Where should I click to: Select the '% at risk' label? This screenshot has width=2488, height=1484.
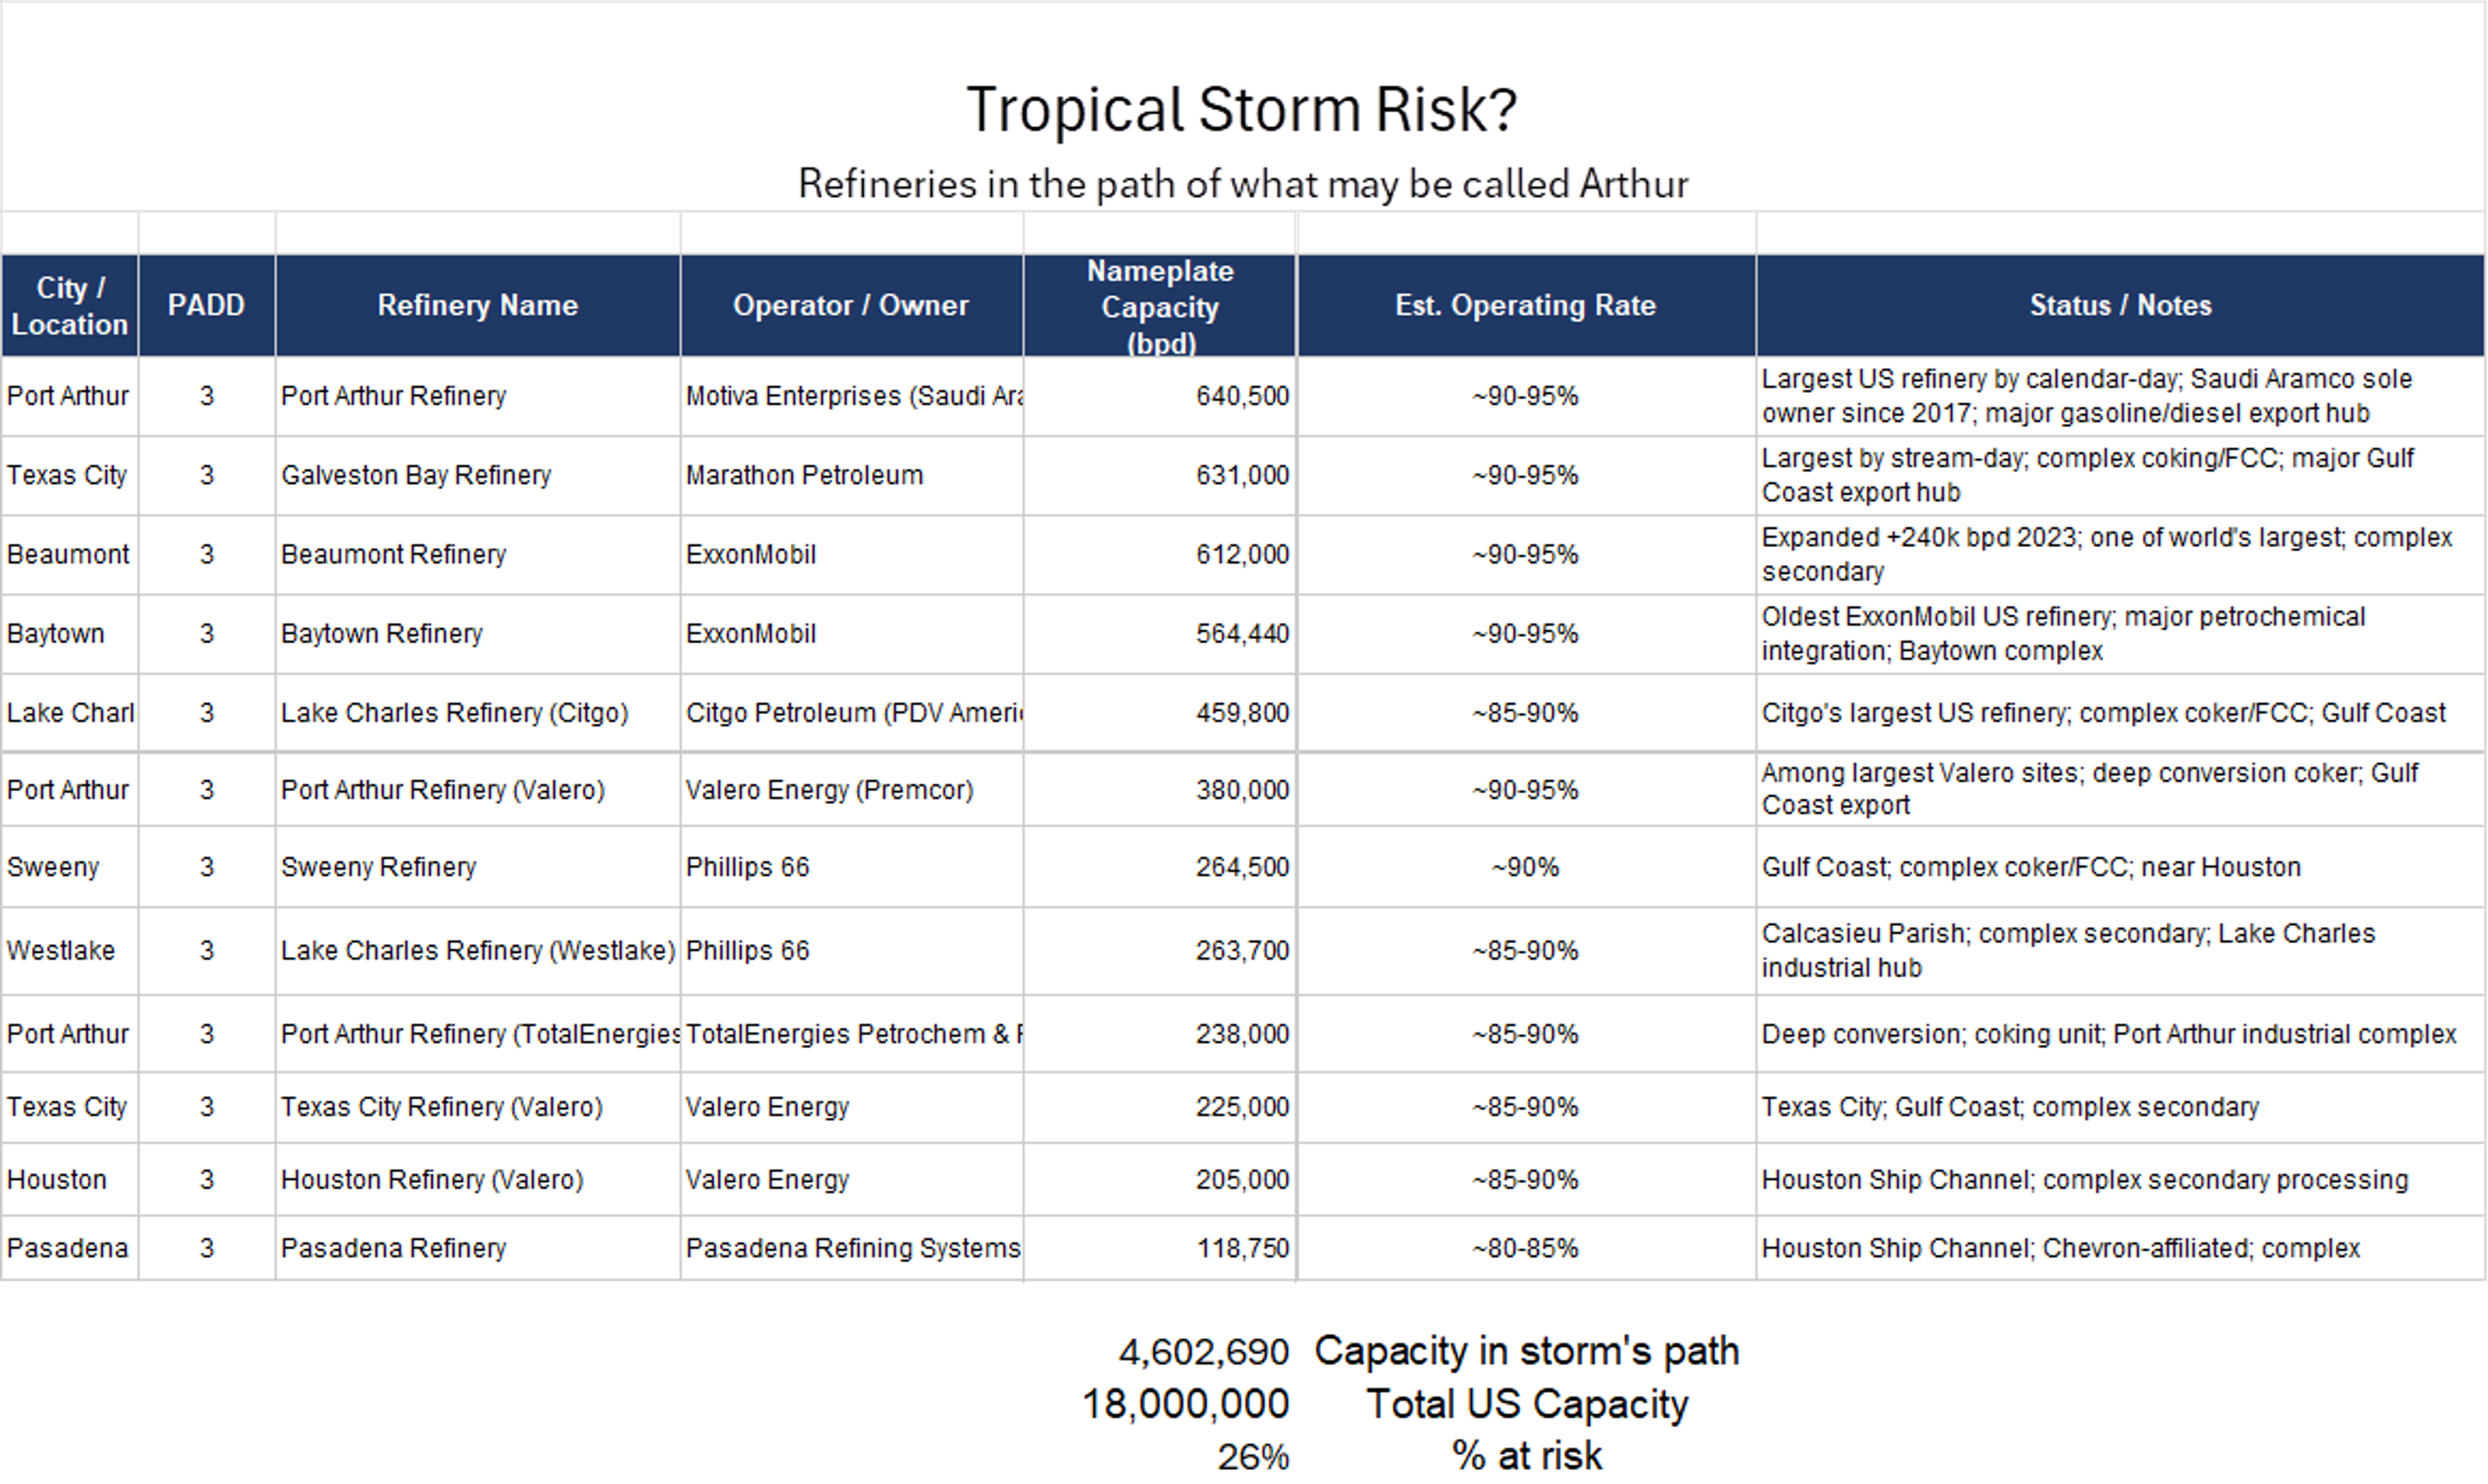tap(1526, 1456)
